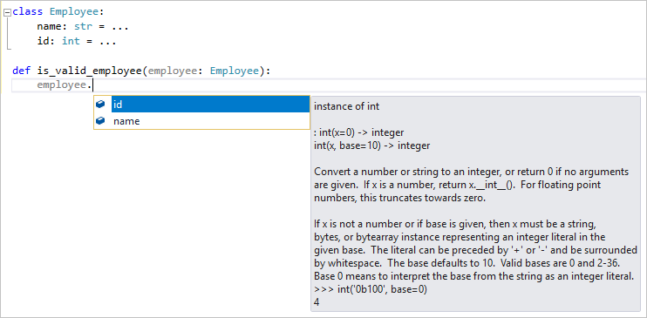Screen dimensions: 647x318
Task: Click 'int(x, base=10) -> integer' signature text
Action: click(x=371, y=146)
